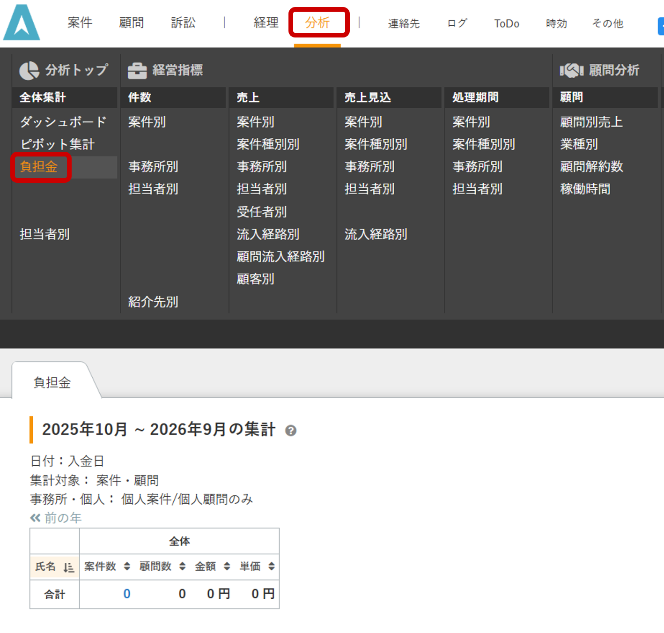Select the 負担金 tab above the summary
Image resolution: width=664 pixels, height=633 pixels.
coord(52,382)
